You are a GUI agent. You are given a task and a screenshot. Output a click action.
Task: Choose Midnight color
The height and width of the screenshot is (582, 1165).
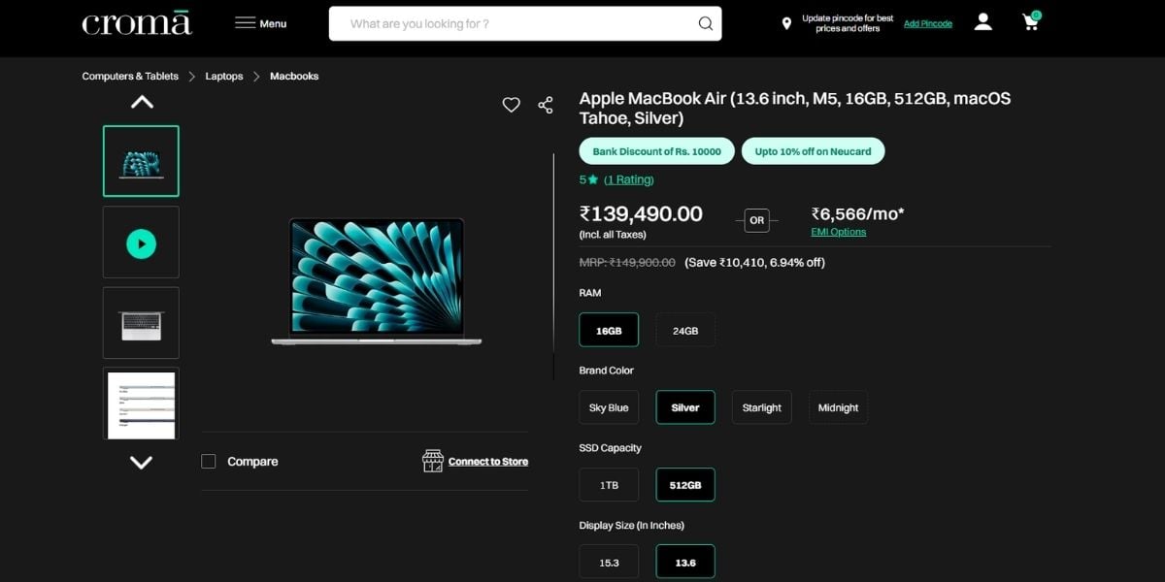pyautogui.click(x=838, y=407)
